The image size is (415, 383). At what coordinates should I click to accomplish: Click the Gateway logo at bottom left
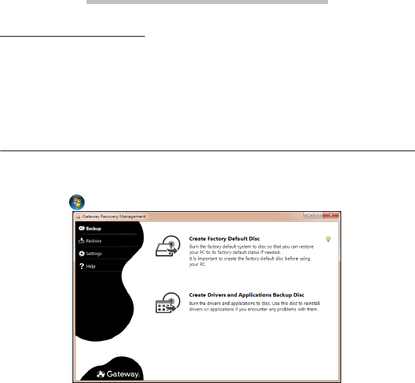(118, 374)
